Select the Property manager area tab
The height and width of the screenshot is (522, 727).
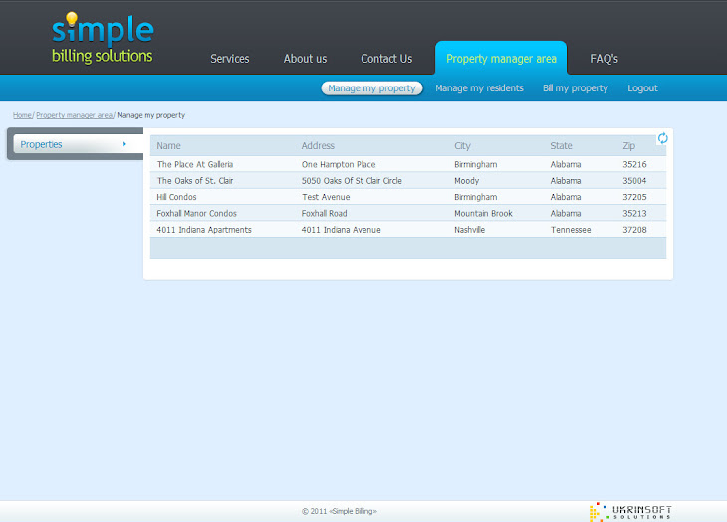(x=501, y=58)
